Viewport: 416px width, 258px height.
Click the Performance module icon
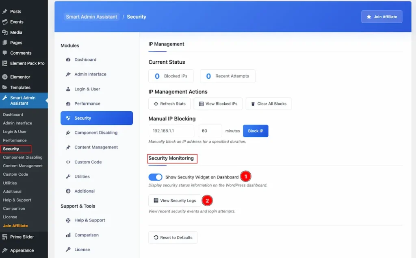[x=68, y=103]
